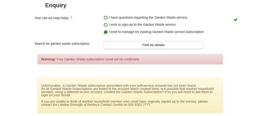This screenshot has height=116, width=277.
Task: Click the bold "Warning!" text in the alert
Action: (48, 59)
